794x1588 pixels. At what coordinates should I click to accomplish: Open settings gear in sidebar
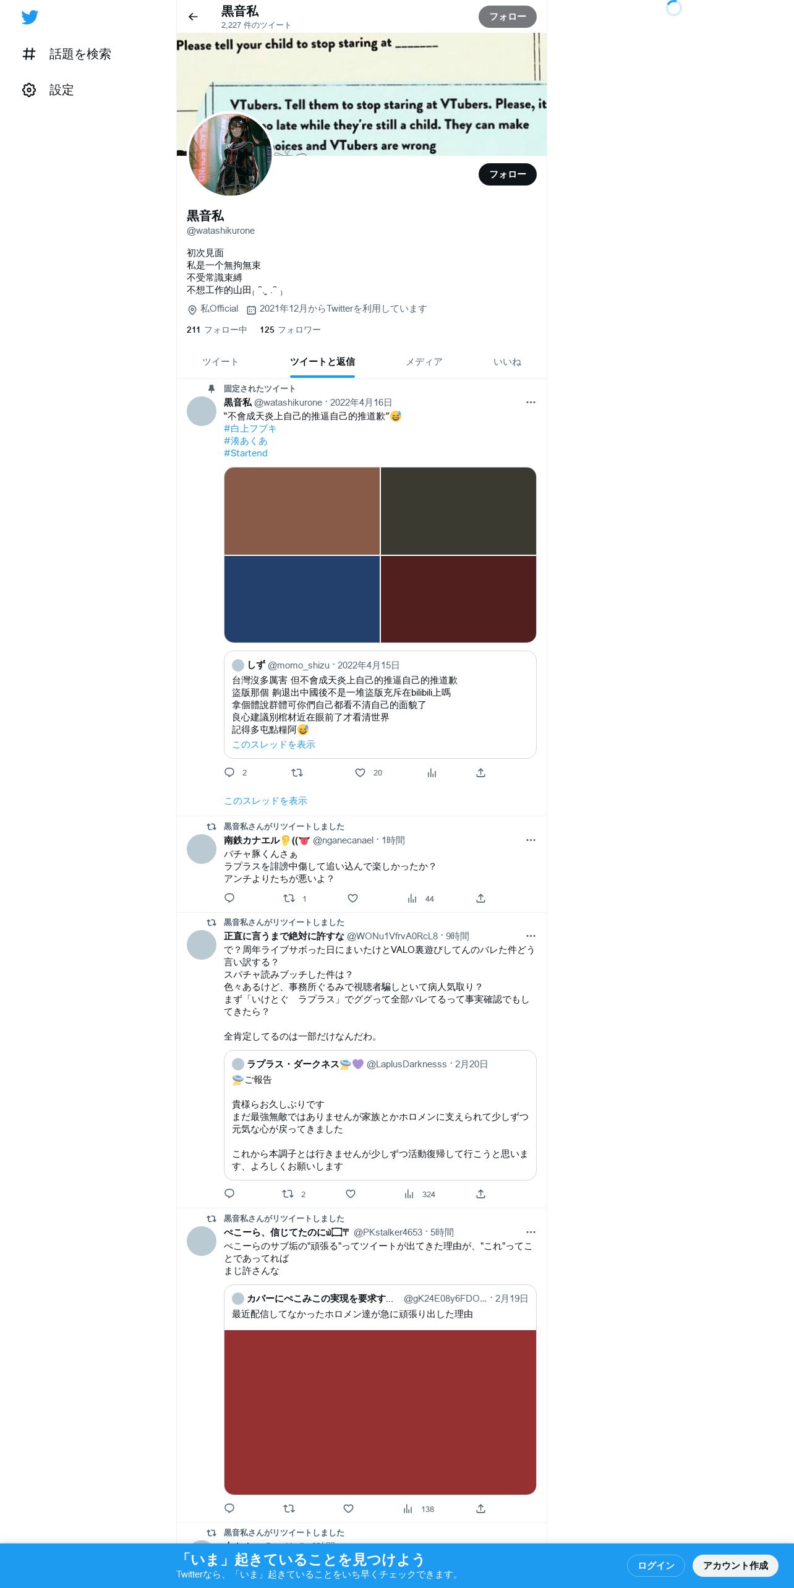[29, 90]
